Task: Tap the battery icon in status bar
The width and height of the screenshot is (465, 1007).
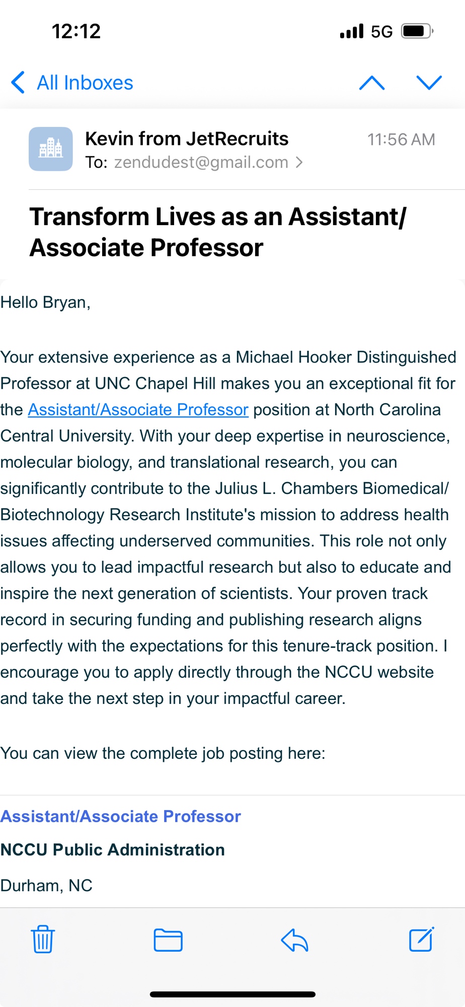Action: click(417, 31)
